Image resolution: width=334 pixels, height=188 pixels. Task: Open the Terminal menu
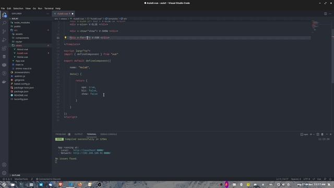pos(49,8)
